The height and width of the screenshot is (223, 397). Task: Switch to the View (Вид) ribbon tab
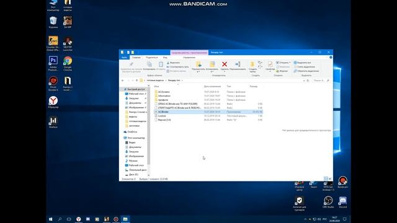(165, 58)
